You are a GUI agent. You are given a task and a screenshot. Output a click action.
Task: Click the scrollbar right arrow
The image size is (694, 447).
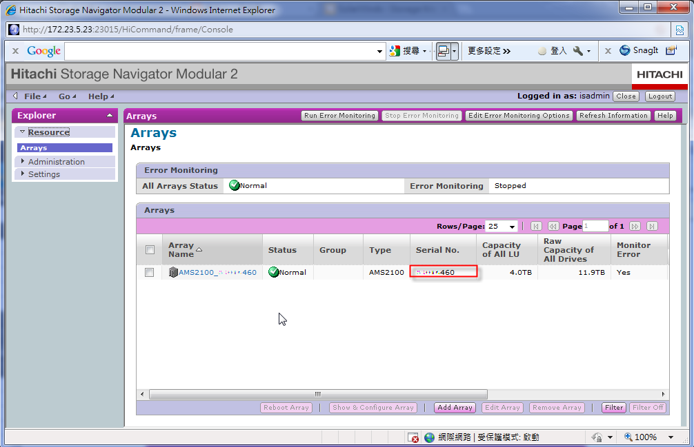coord(663,394)
